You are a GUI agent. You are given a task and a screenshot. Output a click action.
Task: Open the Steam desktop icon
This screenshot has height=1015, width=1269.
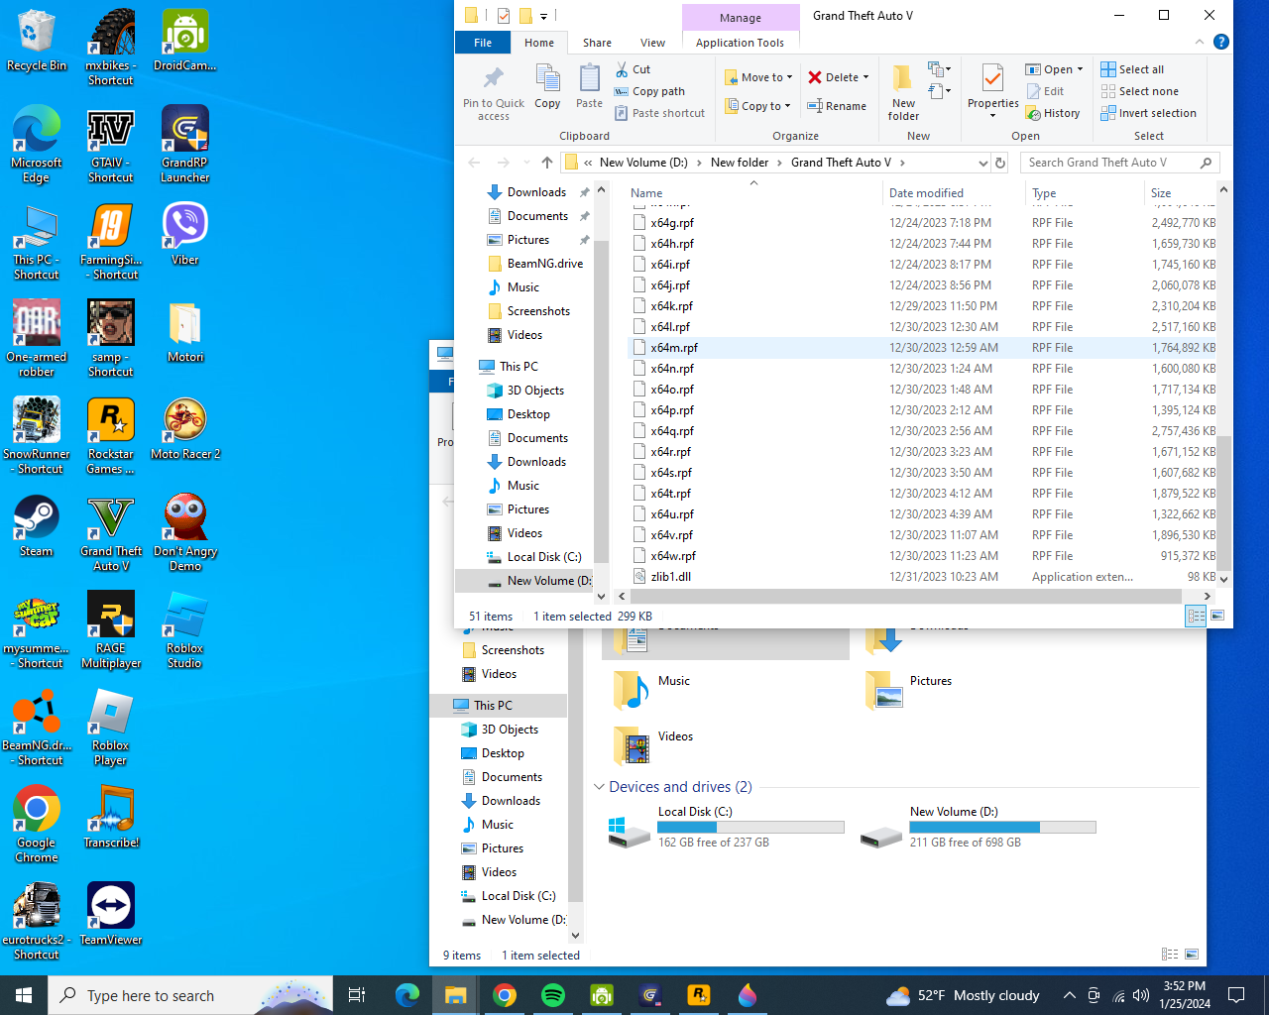37,526
